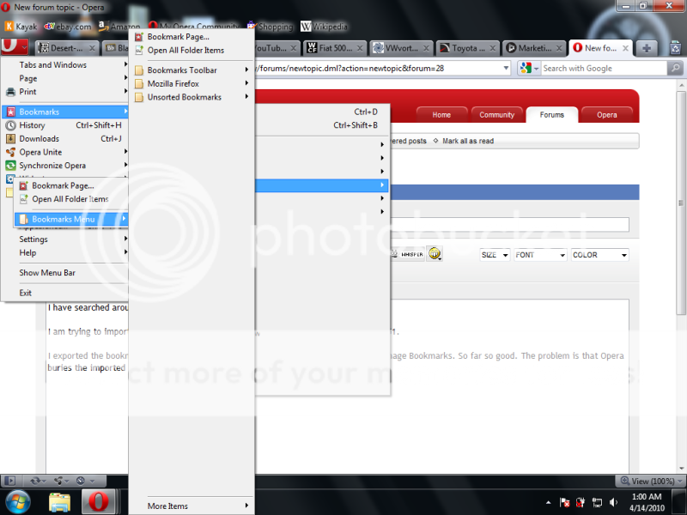Image resolution: width=687 pixels, height=515 pixels.
Task: Open the FONT dropdown
Action: [540, 255]
